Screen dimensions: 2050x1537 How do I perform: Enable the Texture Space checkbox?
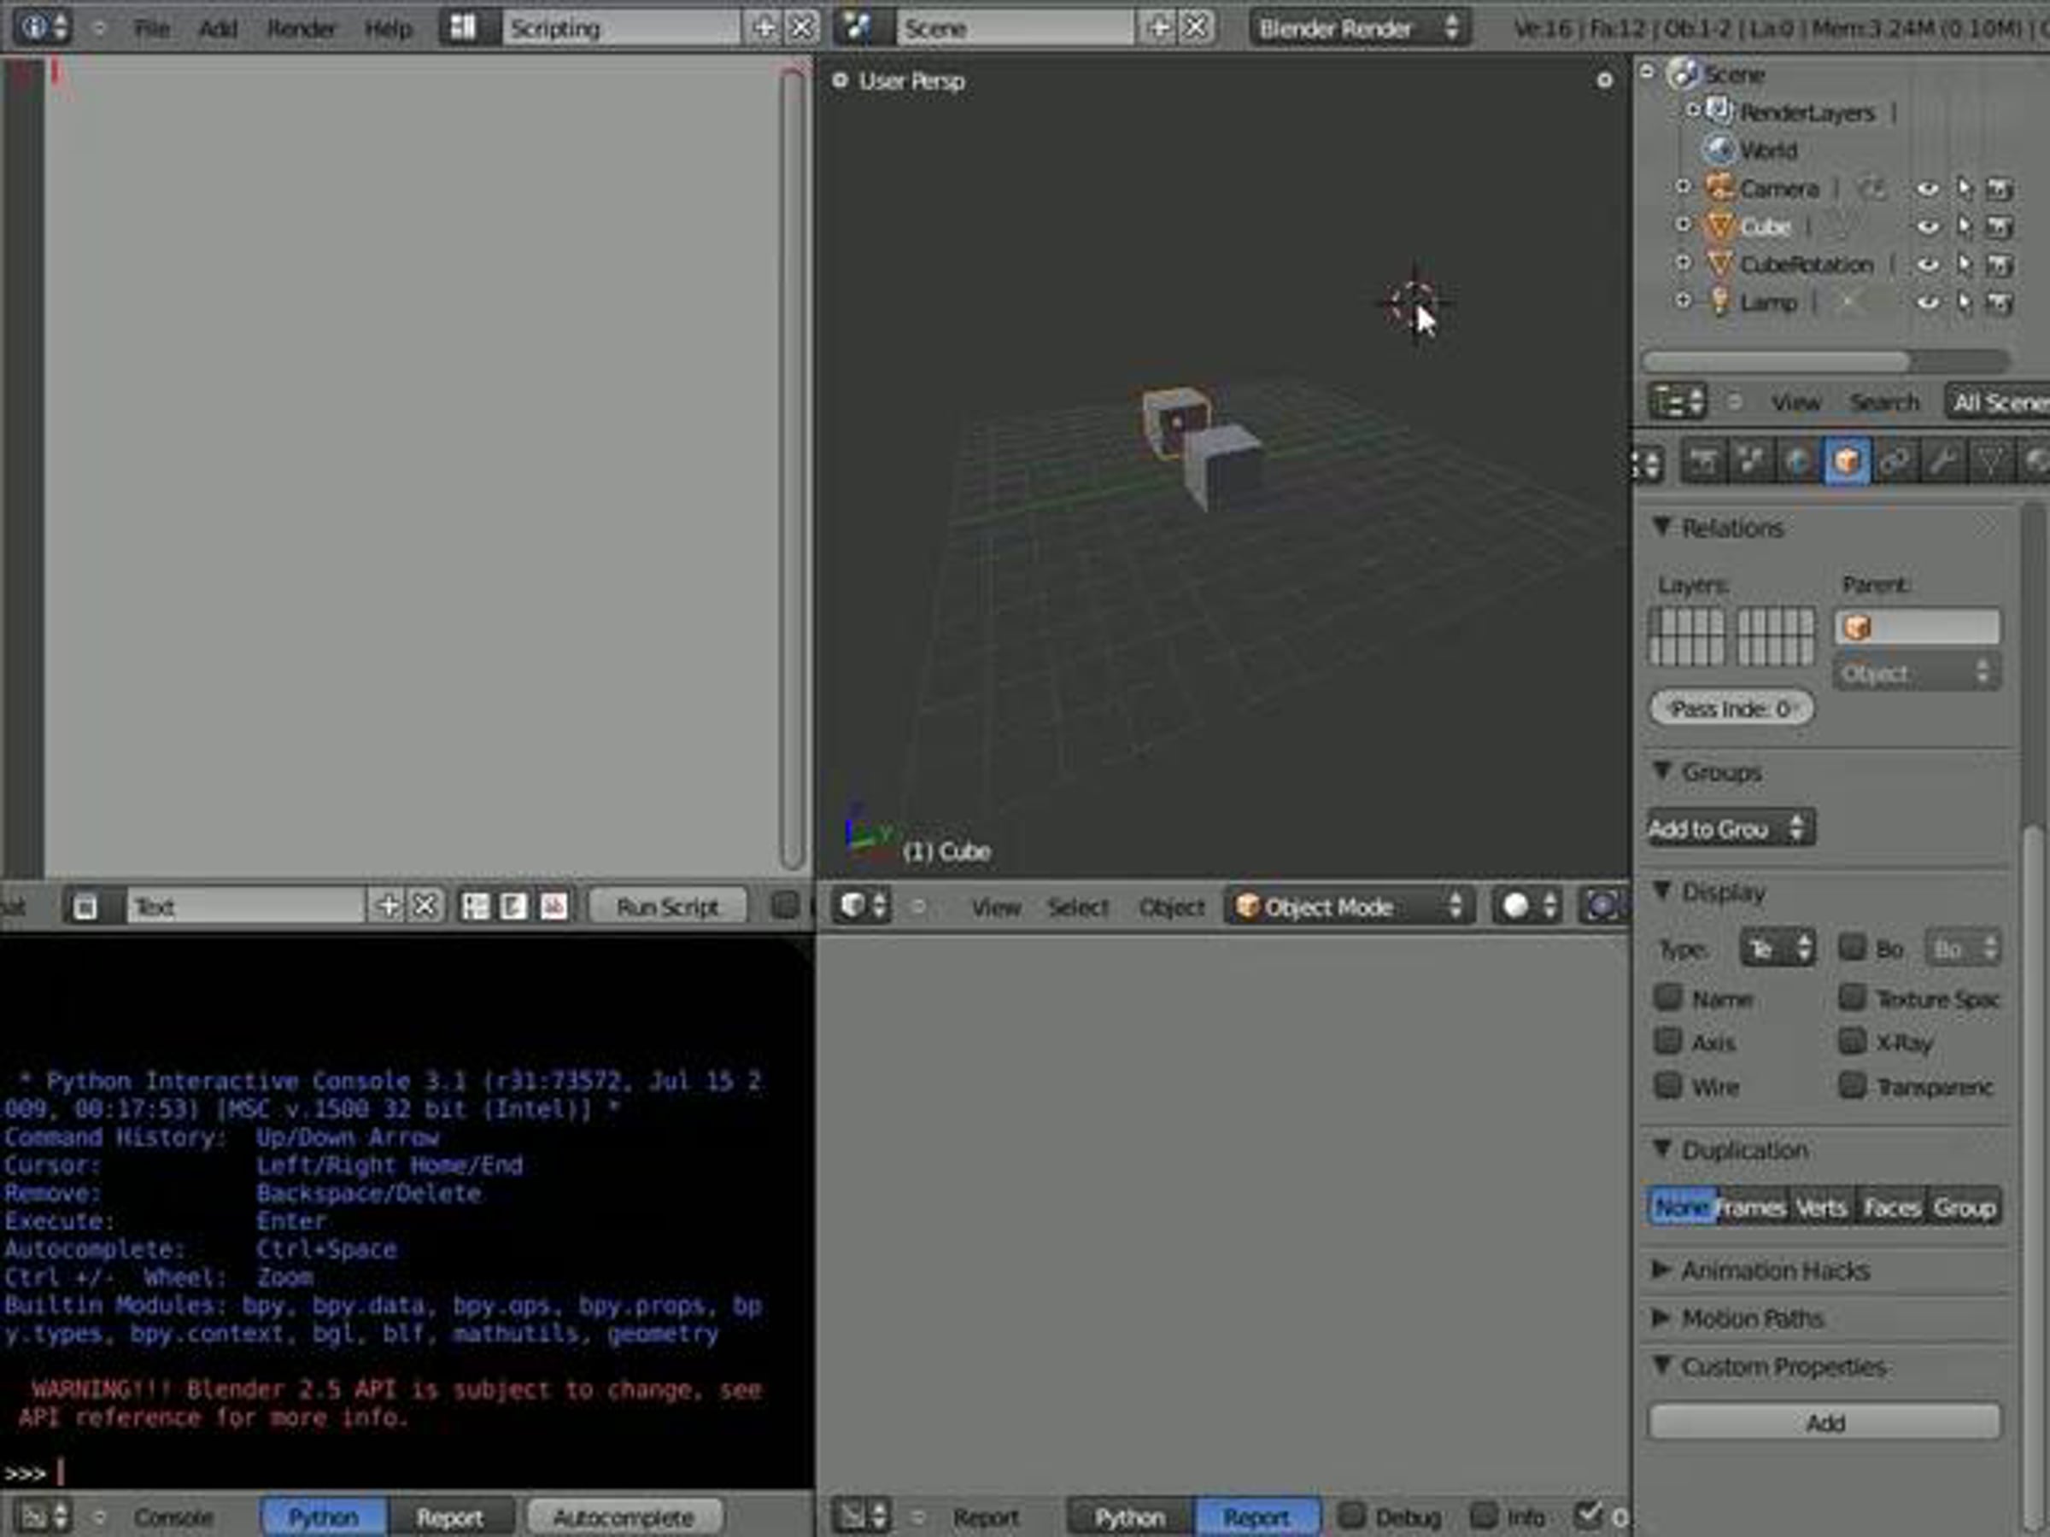[x=1852, y=998]
